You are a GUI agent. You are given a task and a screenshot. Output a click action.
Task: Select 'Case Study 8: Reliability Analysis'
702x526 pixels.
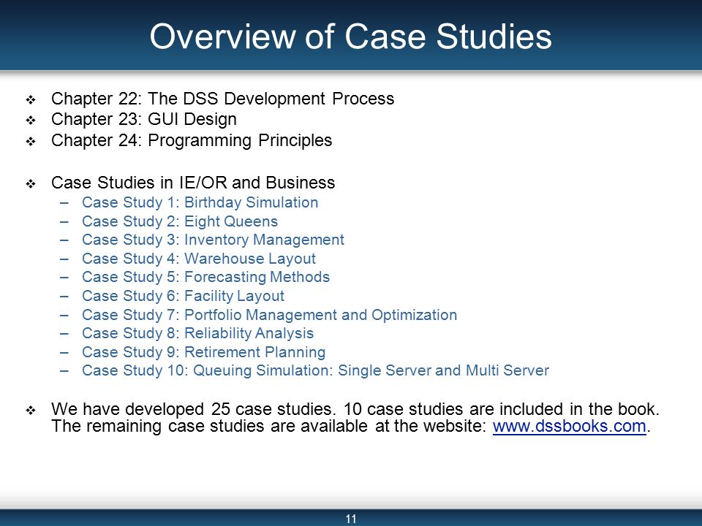[197, 333]
